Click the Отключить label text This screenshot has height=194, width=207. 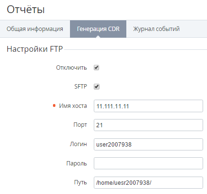click(71, 68)
